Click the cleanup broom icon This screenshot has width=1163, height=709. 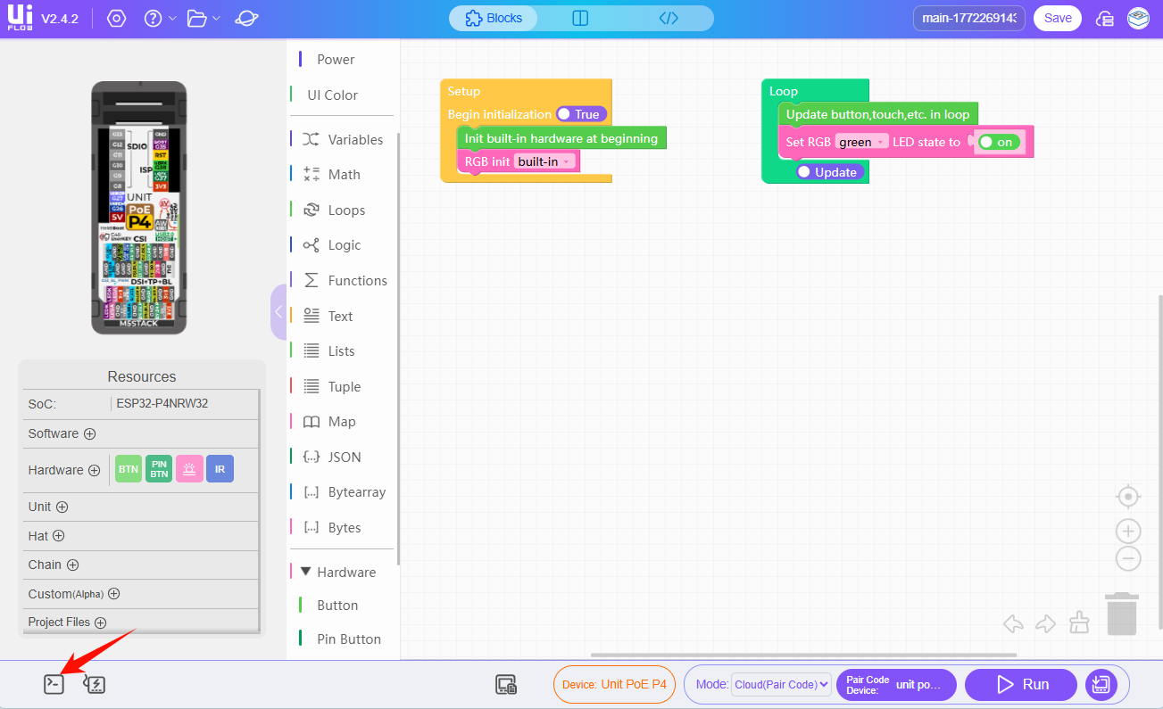click(x=1079, y=622)
